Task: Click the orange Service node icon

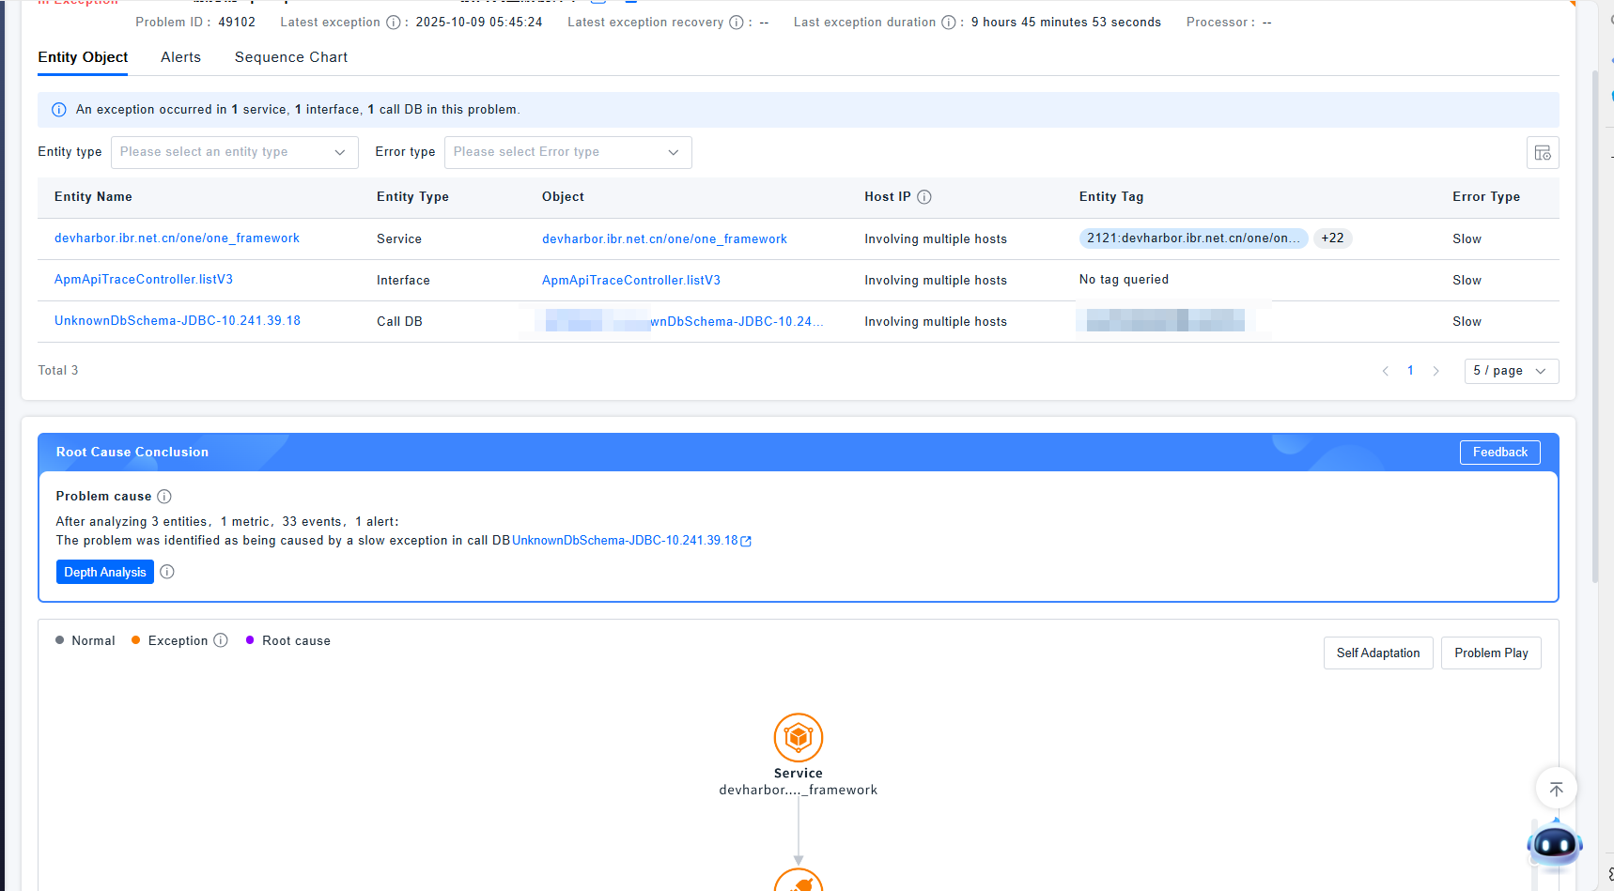Action: 798,738
